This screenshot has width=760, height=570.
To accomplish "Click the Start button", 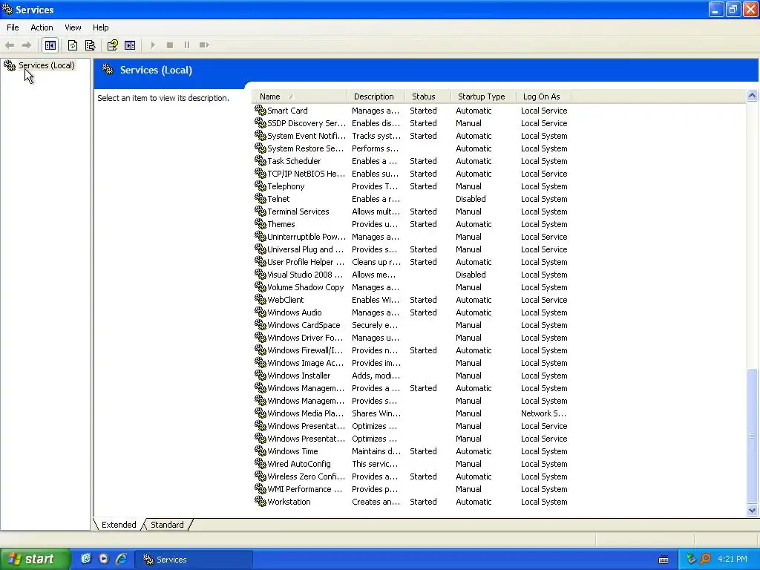I will [34, 559].
